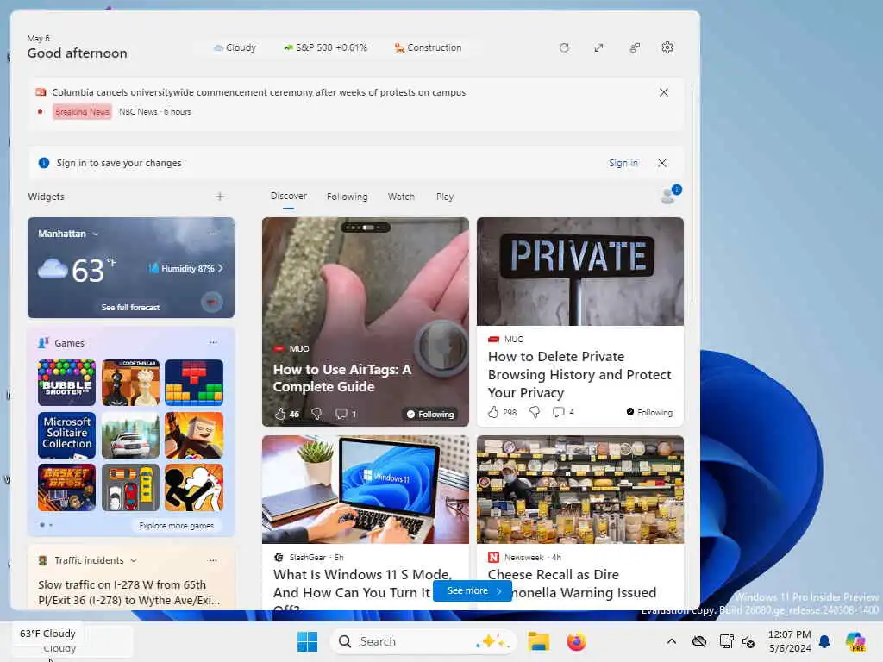Image resolution: width=883 pixels, height=662 pixels.
Task: Dismiss the Columbia breaking news banner
Action: point(664,92)
